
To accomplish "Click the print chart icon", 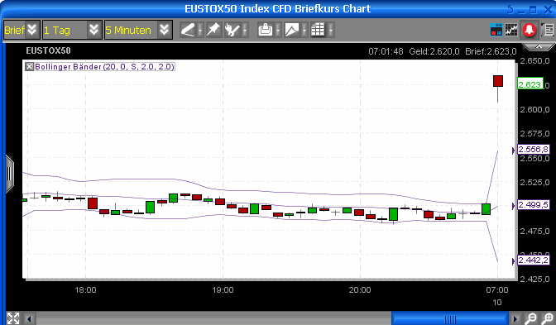I will 266,30.
